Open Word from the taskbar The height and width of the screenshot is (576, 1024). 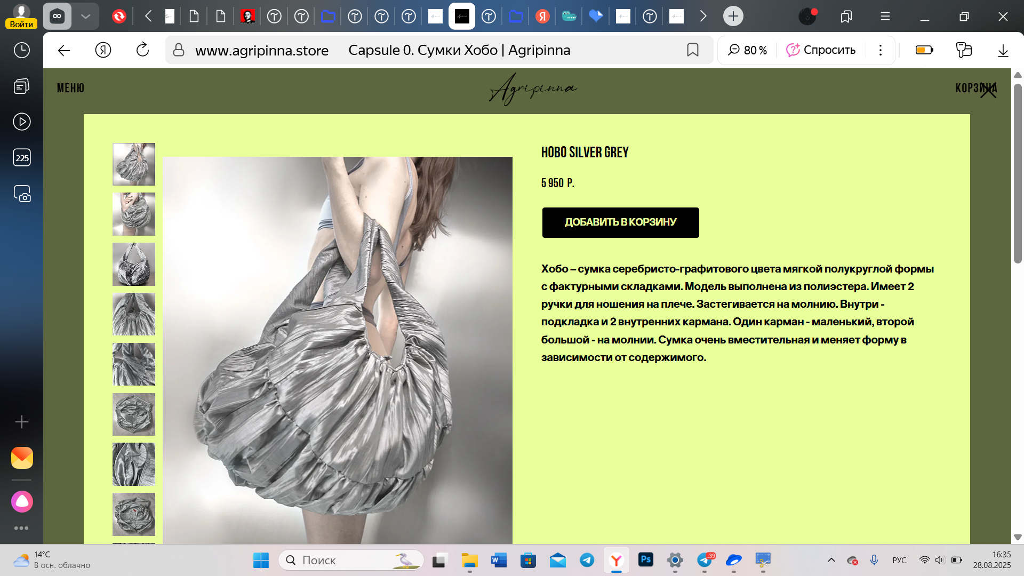click(499, 560)
